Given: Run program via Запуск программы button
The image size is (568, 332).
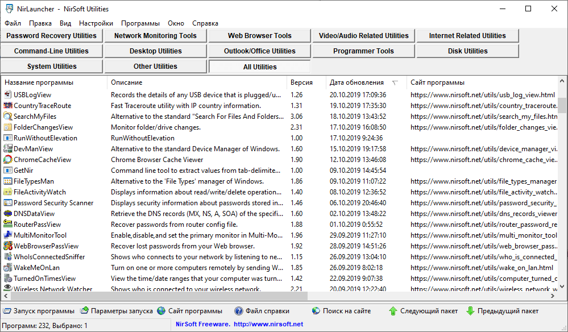Looking at the screenshot, I should point(39,311).
